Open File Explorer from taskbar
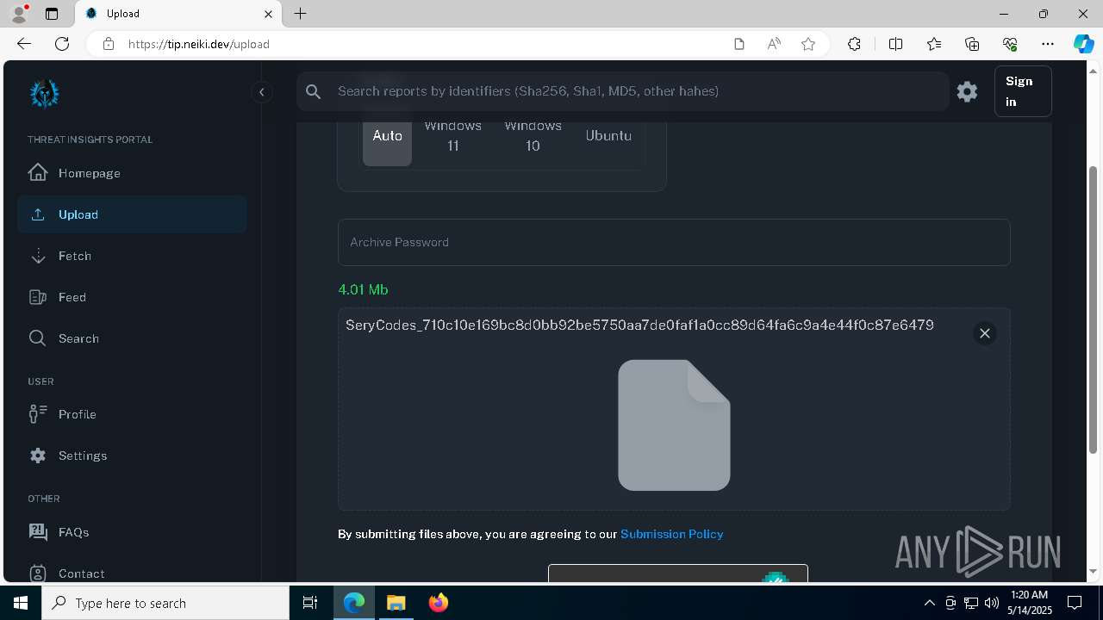This screenshot has width=1103, height=620. pyautogui.click(x=396, y=603)
